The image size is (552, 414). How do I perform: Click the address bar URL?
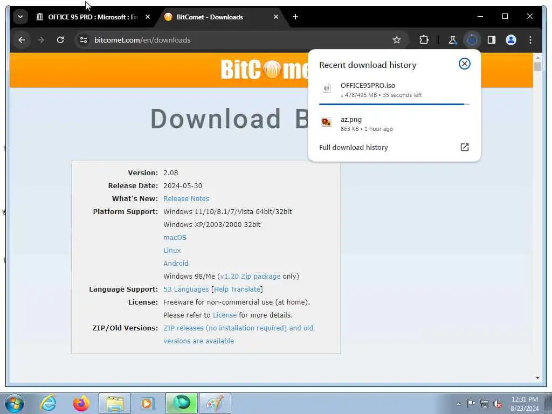[142, 40]
